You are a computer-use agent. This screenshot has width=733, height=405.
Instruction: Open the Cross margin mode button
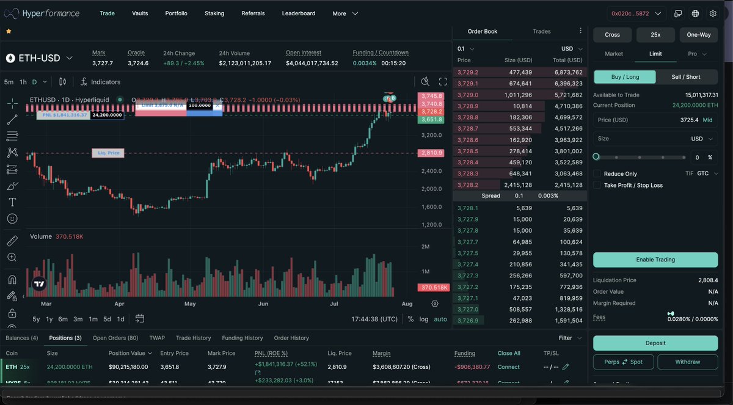[x=613, y=35]
